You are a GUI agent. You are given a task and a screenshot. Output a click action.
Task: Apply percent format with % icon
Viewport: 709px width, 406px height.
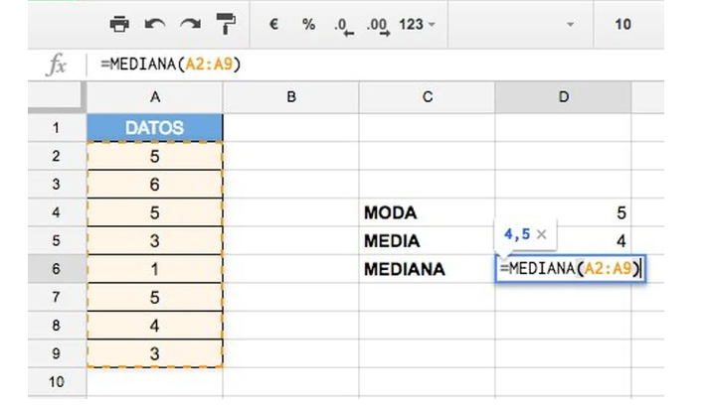[x=309, y=24]
